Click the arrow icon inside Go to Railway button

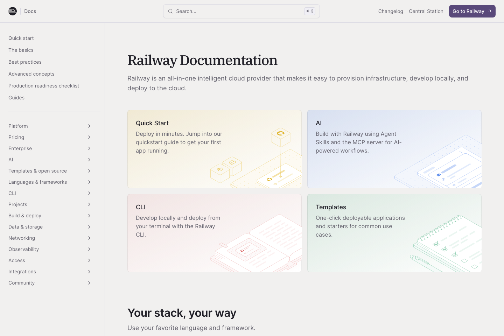(x=489, y=11)
